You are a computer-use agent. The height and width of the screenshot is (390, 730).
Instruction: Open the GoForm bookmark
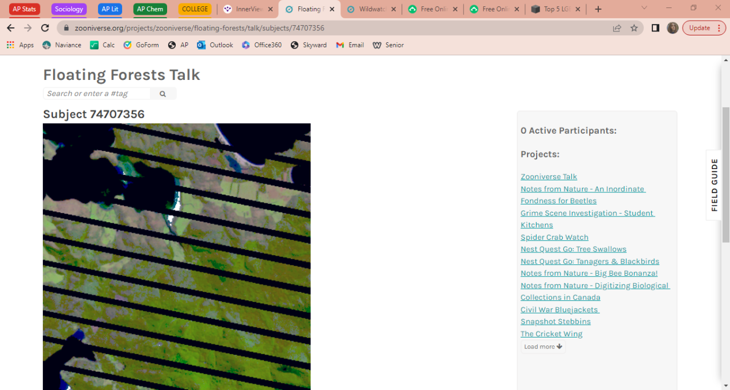(x=141, y=45)
